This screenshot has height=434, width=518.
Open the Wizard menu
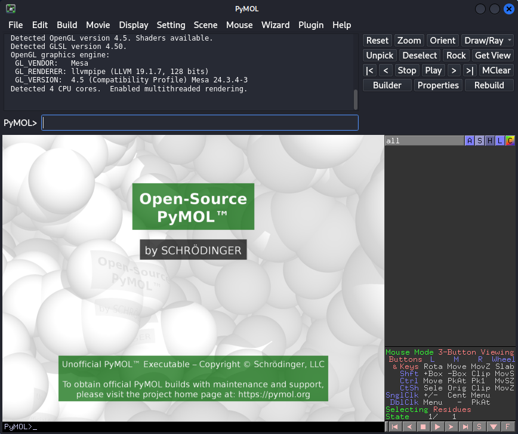click(x=275, y=25)
